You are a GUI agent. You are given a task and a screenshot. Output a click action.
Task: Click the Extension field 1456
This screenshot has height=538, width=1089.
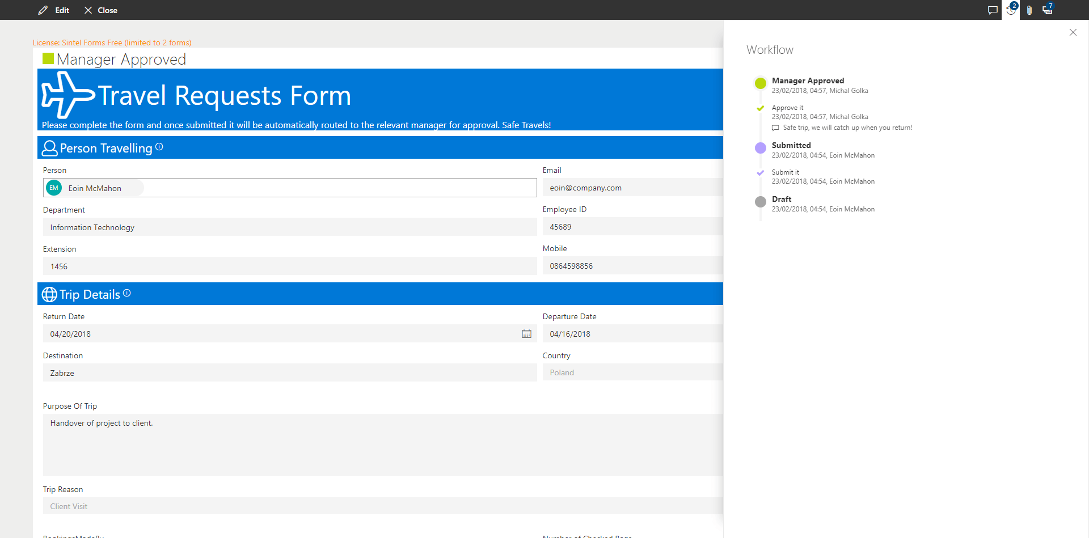coord(290,266)
